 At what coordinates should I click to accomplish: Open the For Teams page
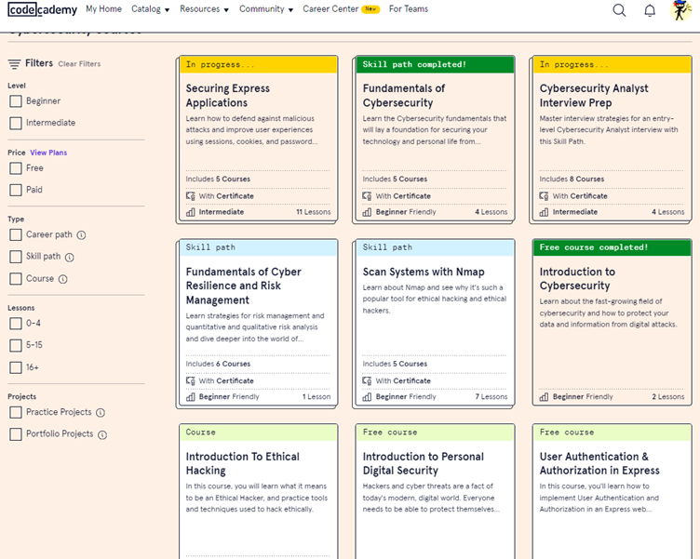[x=409, y=9]
